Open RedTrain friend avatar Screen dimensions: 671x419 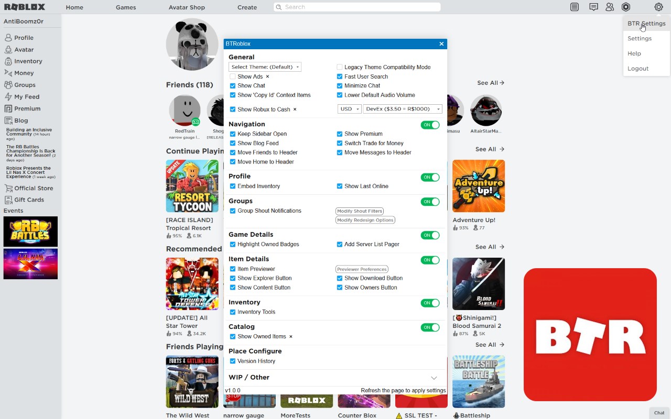tap(185, 111)
